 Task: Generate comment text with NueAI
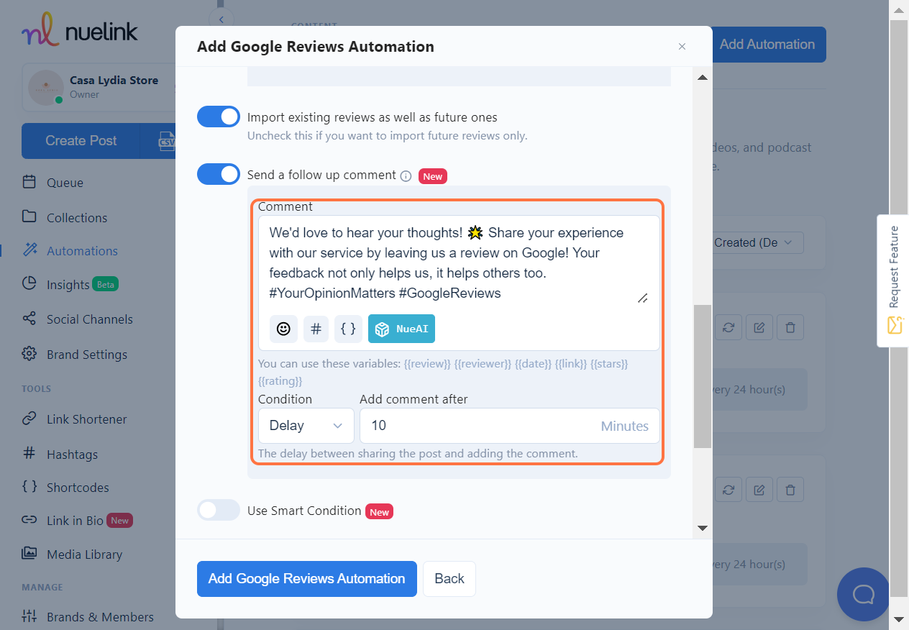(401, 329)
